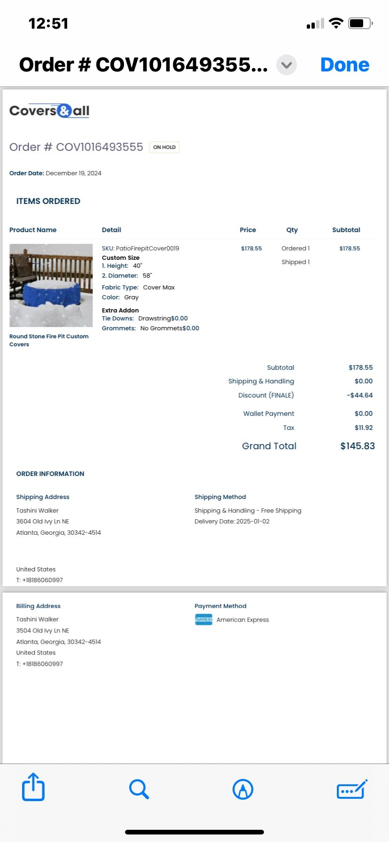The image size is (389, 842).
Task: Select the markup pen icon
Action: point(243,789)
